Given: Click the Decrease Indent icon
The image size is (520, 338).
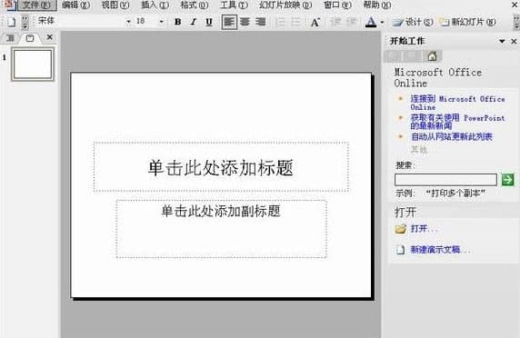Looking at the screenshot, I should [x=335, y=22].
